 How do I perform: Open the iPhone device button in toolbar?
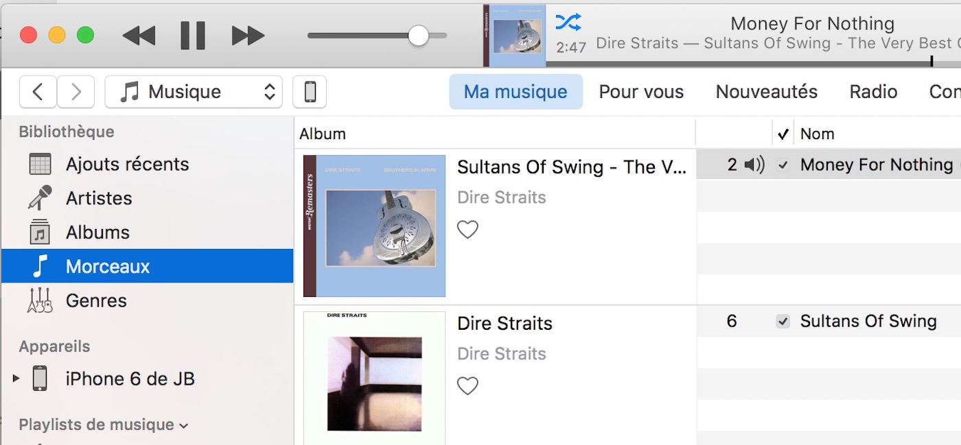[x=310, y=92]
